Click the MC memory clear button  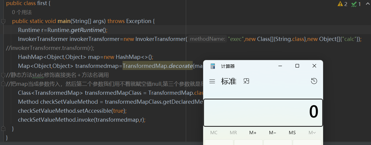coord(214,133)
